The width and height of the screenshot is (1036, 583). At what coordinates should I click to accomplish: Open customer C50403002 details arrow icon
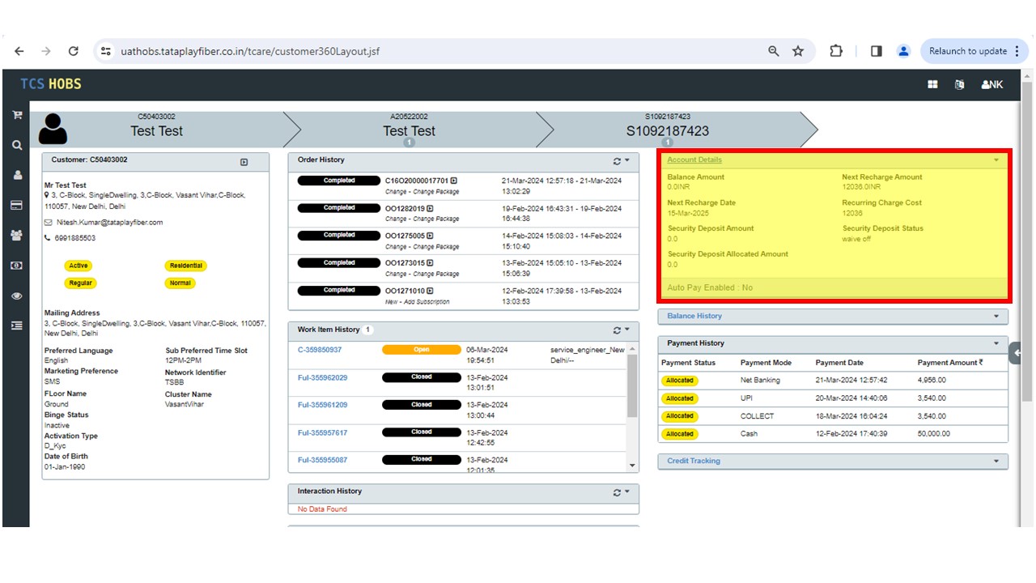[x=244, y=163]
